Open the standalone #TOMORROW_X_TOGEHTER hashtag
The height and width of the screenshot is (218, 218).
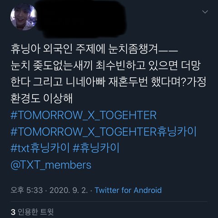pos(84,115)
